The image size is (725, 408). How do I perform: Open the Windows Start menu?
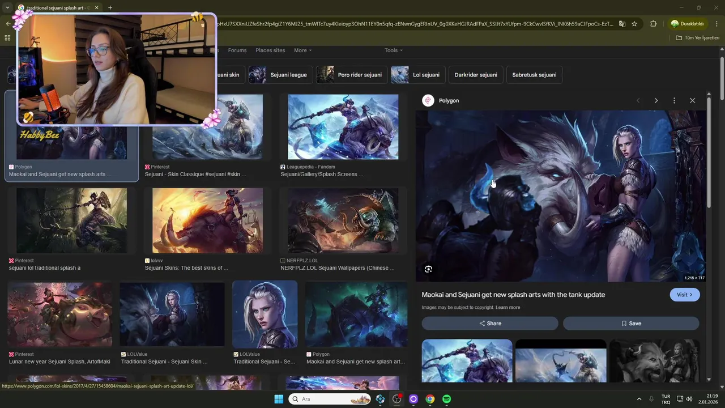point(279,399)
